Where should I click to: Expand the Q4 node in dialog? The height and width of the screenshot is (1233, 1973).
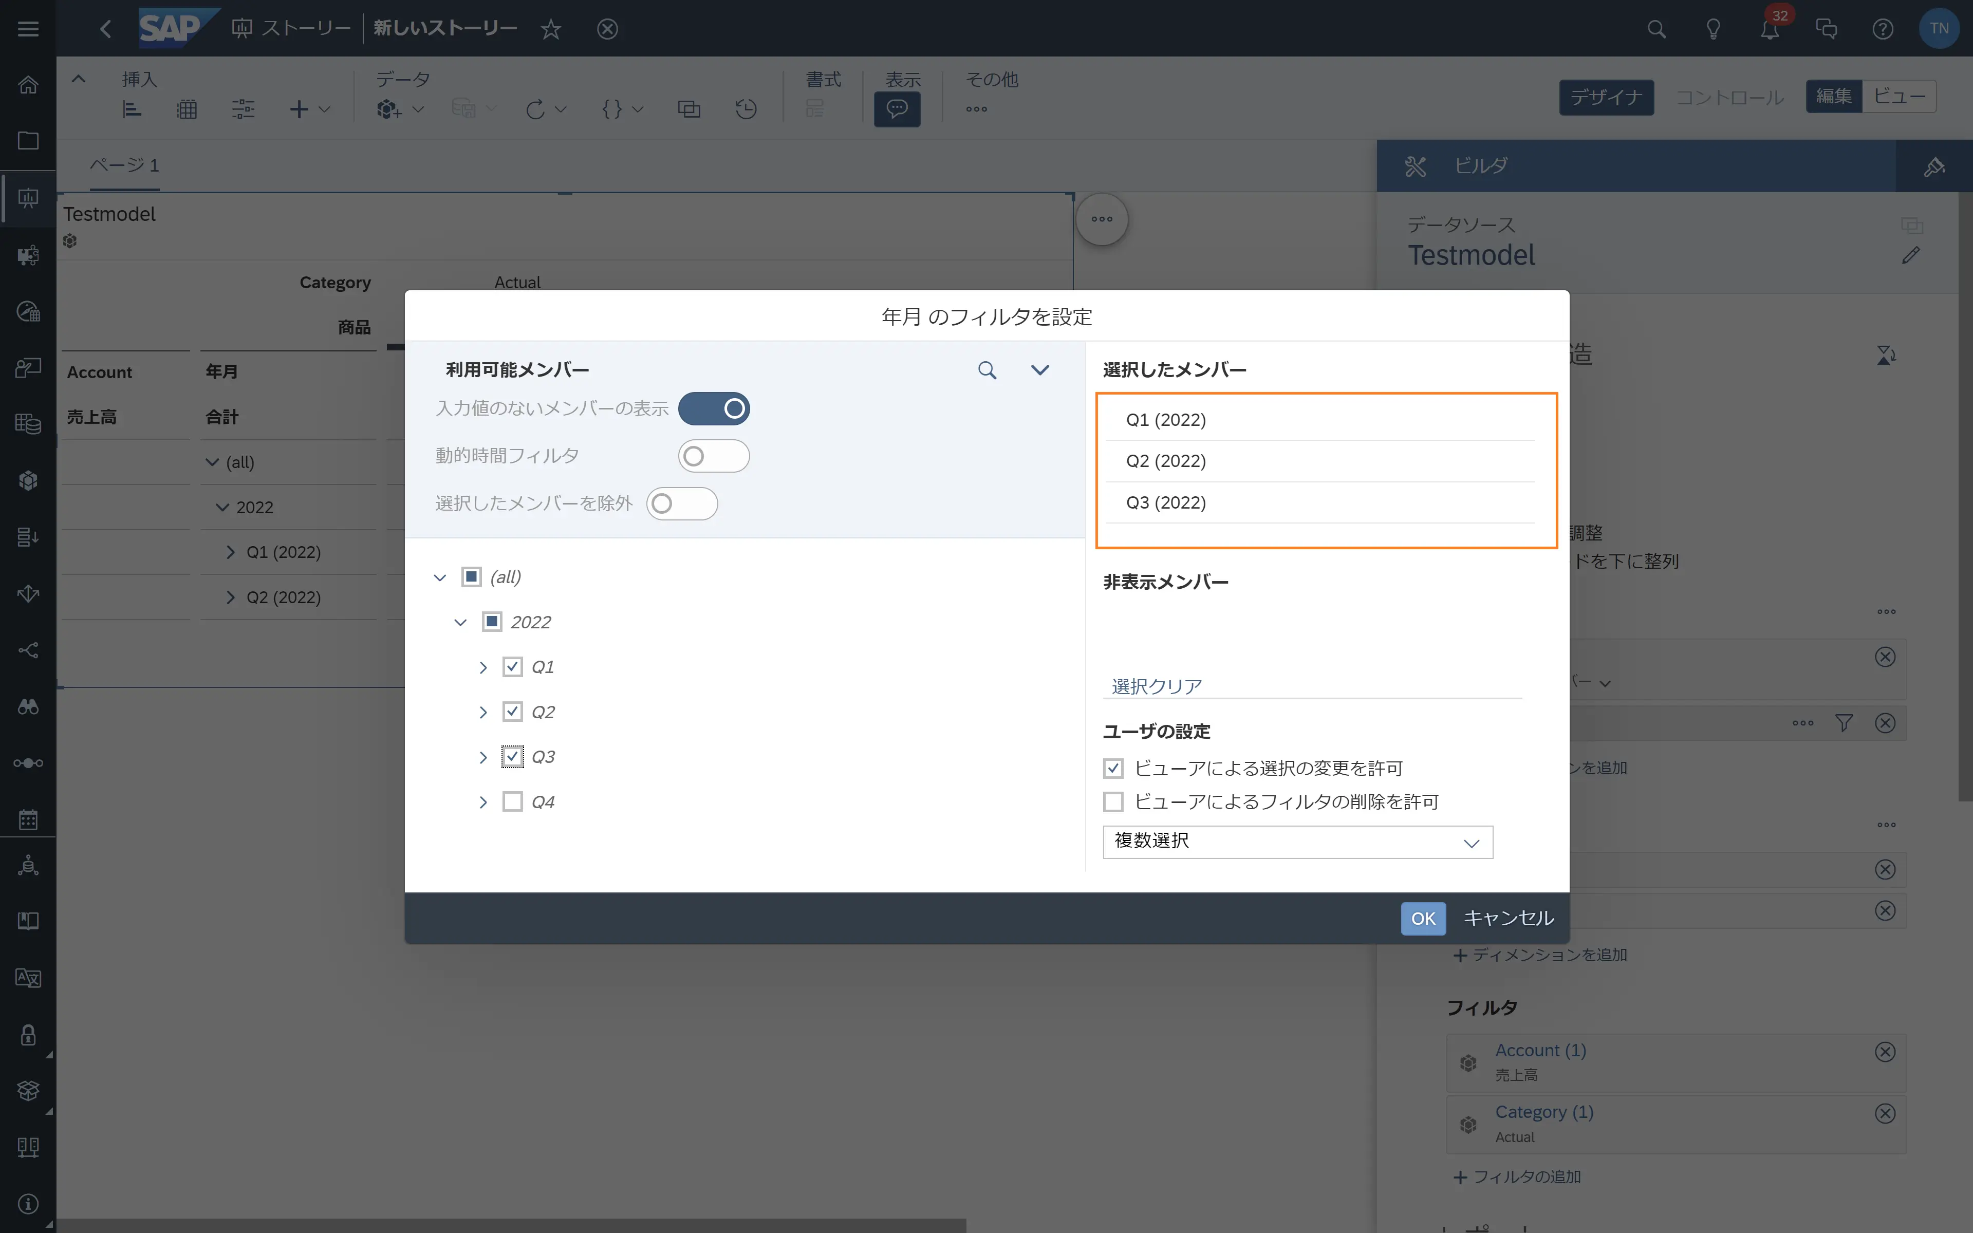[x=483, y=801]
